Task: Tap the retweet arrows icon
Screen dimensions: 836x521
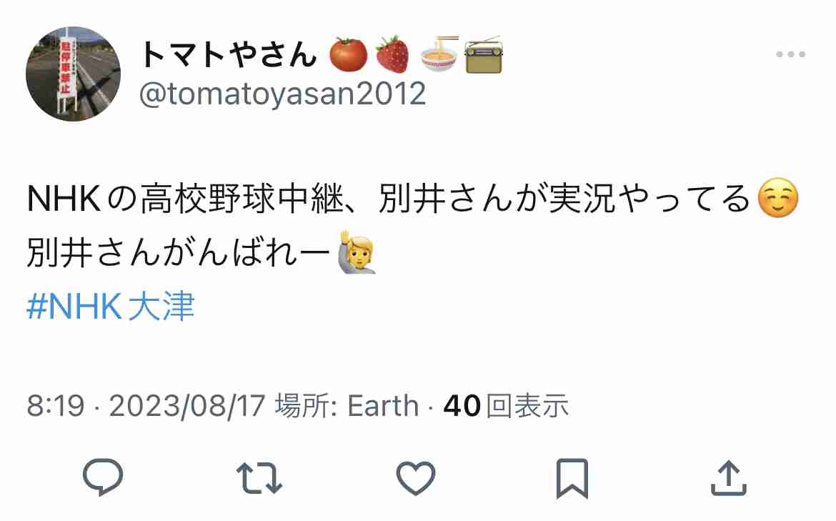Action: (259, 478)
